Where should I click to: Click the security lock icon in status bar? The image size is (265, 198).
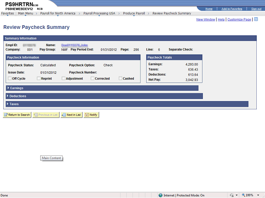pos(231,195)
